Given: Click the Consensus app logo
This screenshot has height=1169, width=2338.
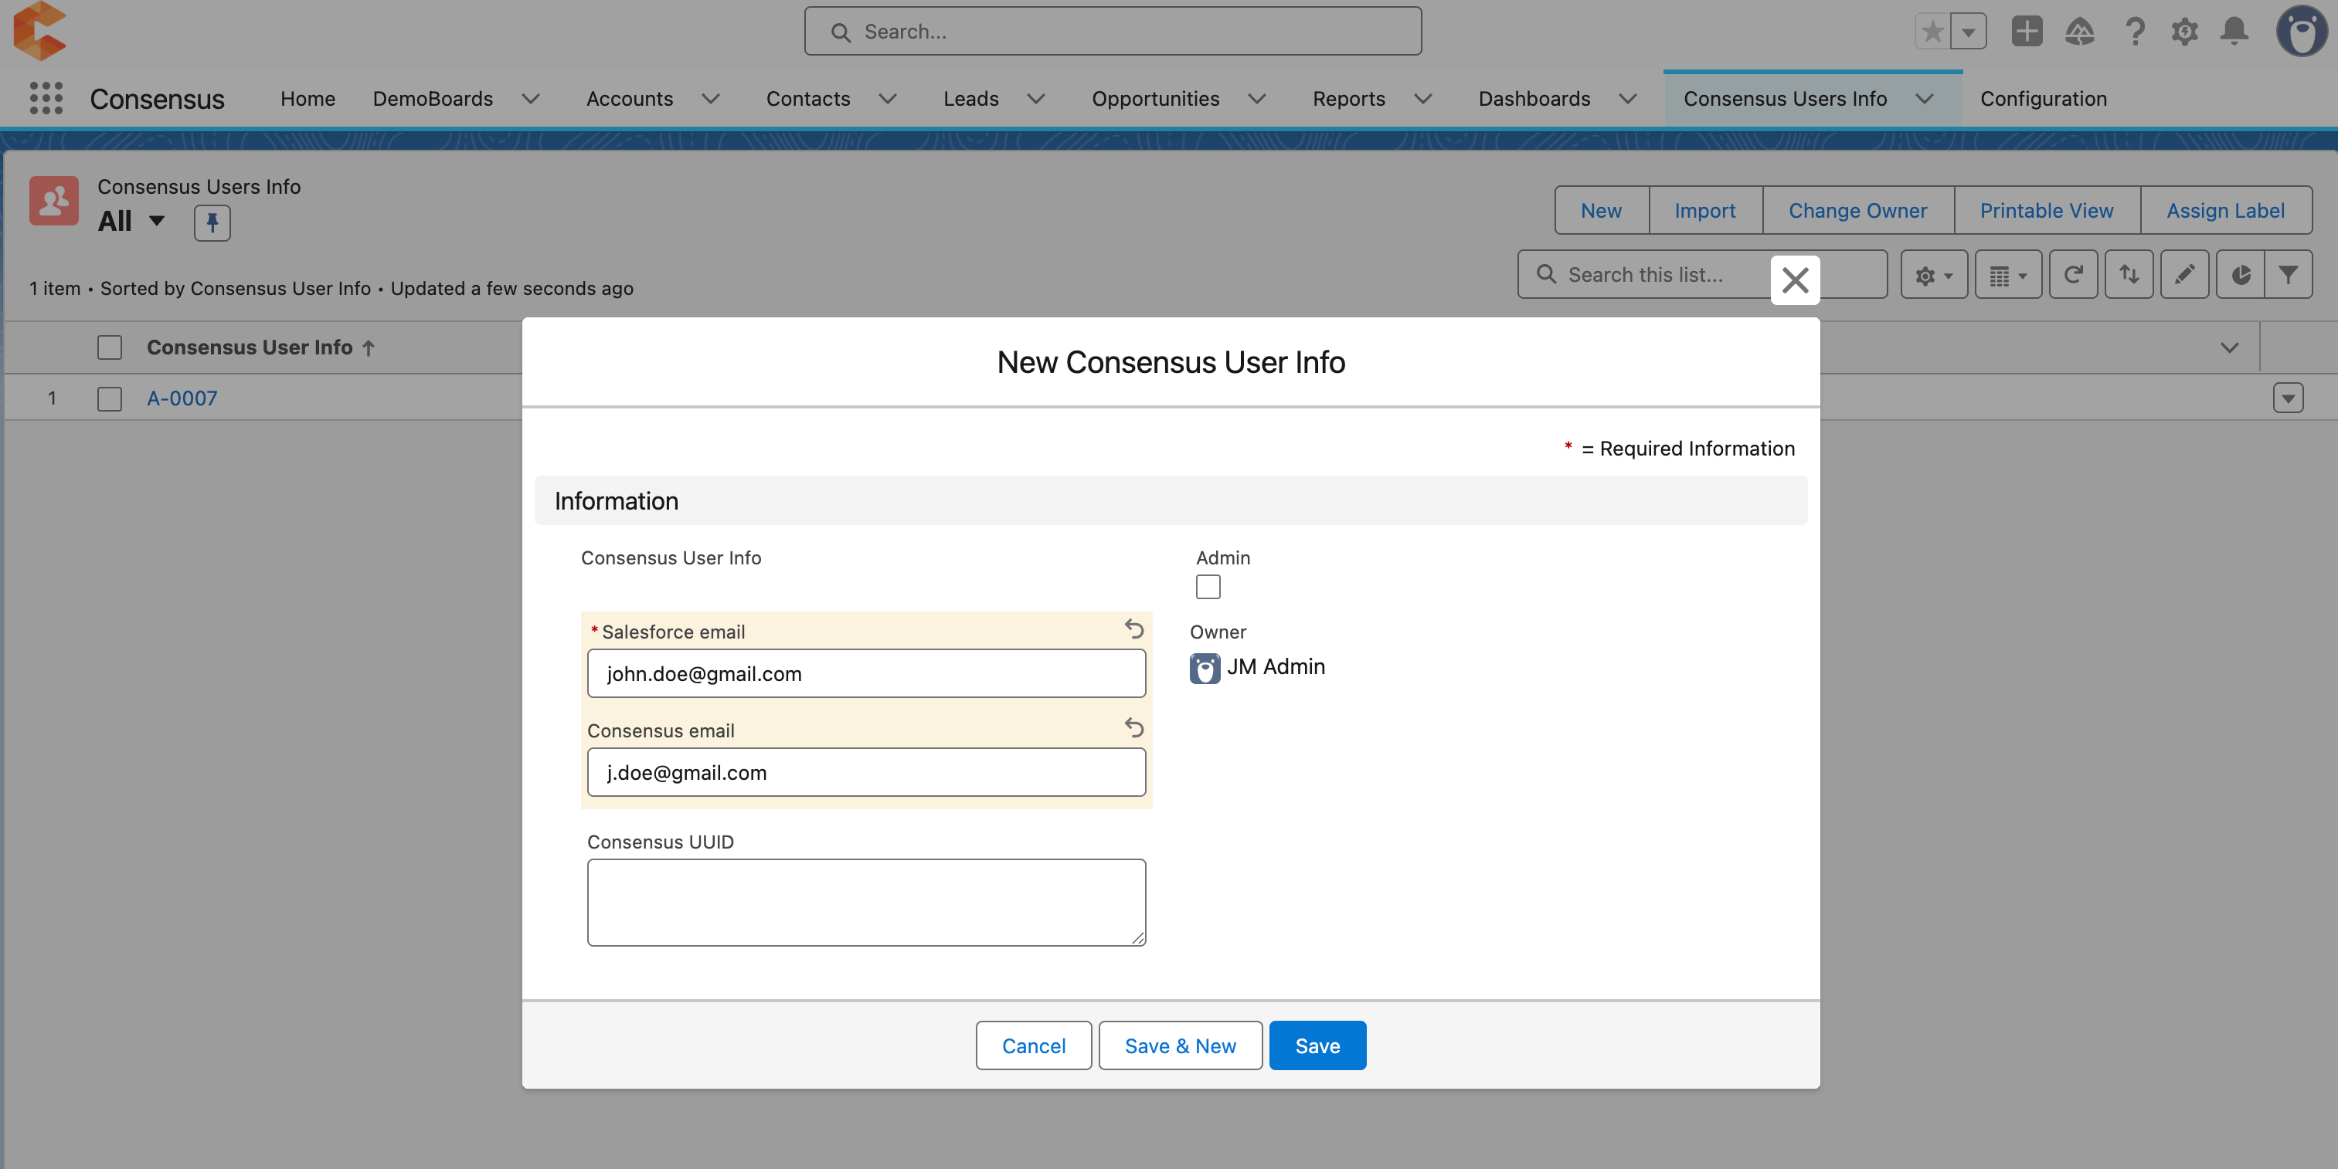Looking at the screenshot, I should coord(40,32).
